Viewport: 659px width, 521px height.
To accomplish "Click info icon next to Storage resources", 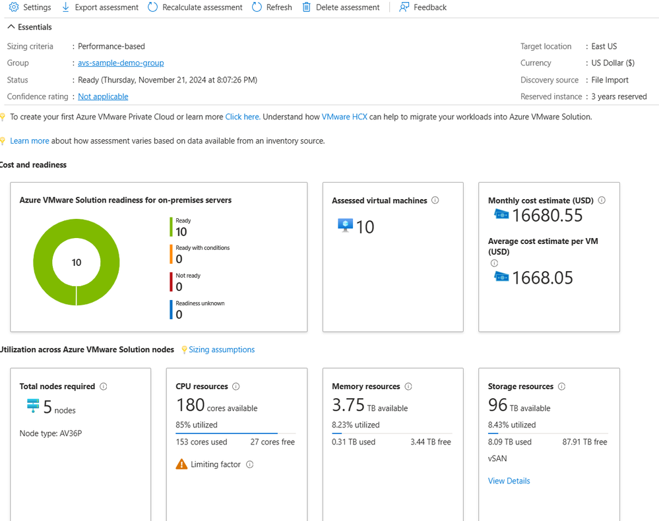I will pos(561,386).
